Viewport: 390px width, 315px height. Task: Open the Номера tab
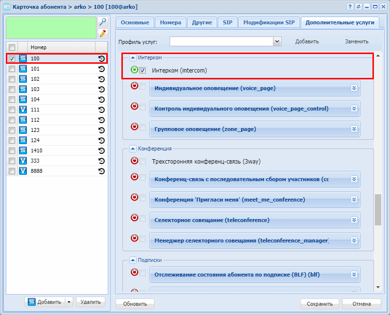click(x=172, y=22)
